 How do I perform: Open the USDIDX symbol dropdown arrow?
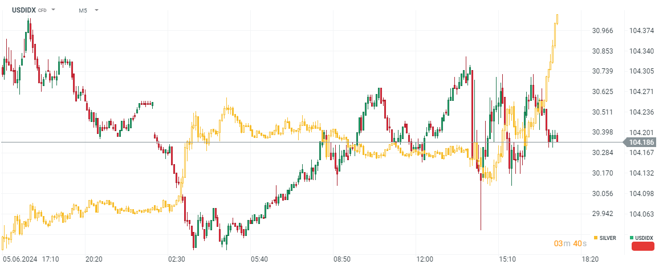coord(53,10)
